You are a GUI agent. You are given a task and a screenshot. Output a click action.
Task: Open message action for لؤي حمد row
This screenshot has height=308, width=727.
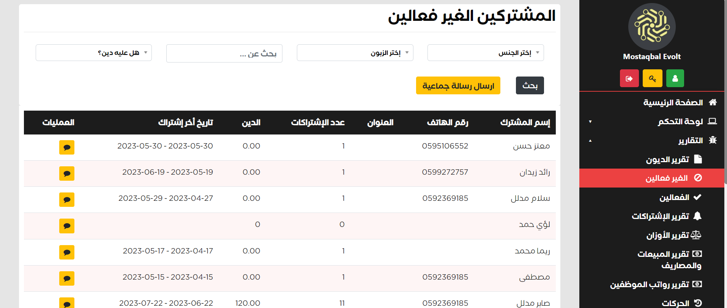tap(67, 226)
